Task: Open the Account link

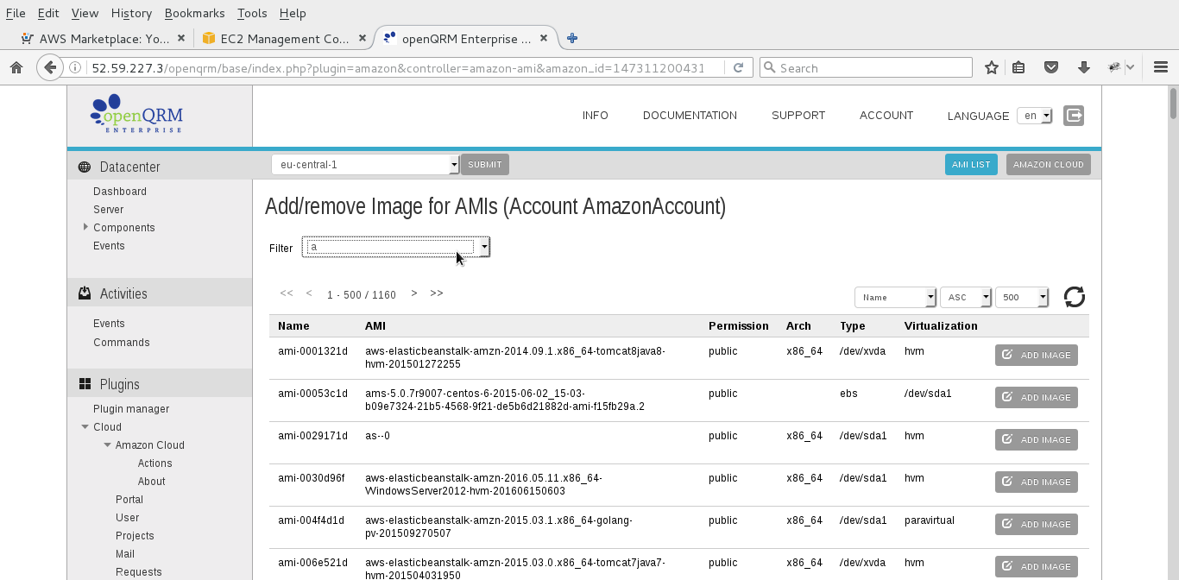Action: tap(886, 115)
